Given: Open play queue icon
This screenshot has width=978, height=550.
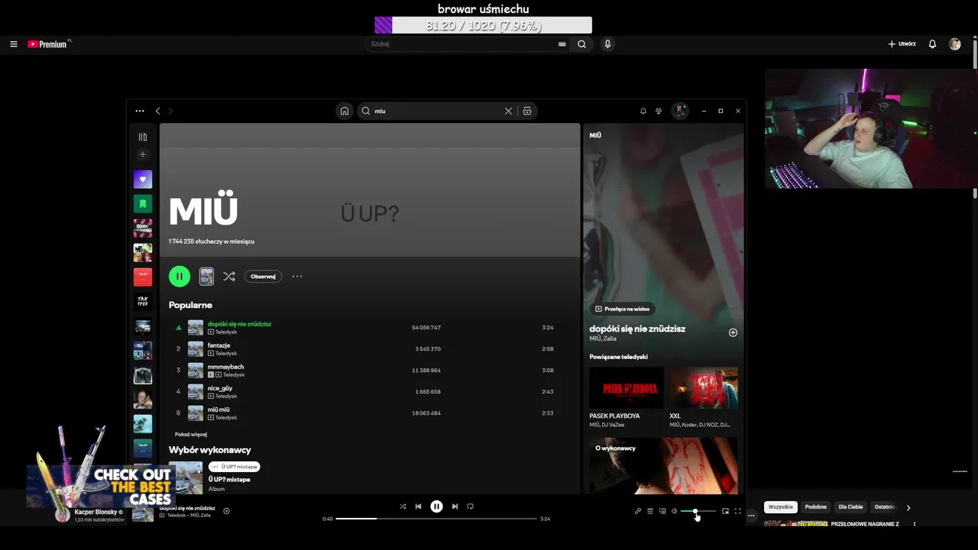Looking at the screenshot, I should 650,511.
